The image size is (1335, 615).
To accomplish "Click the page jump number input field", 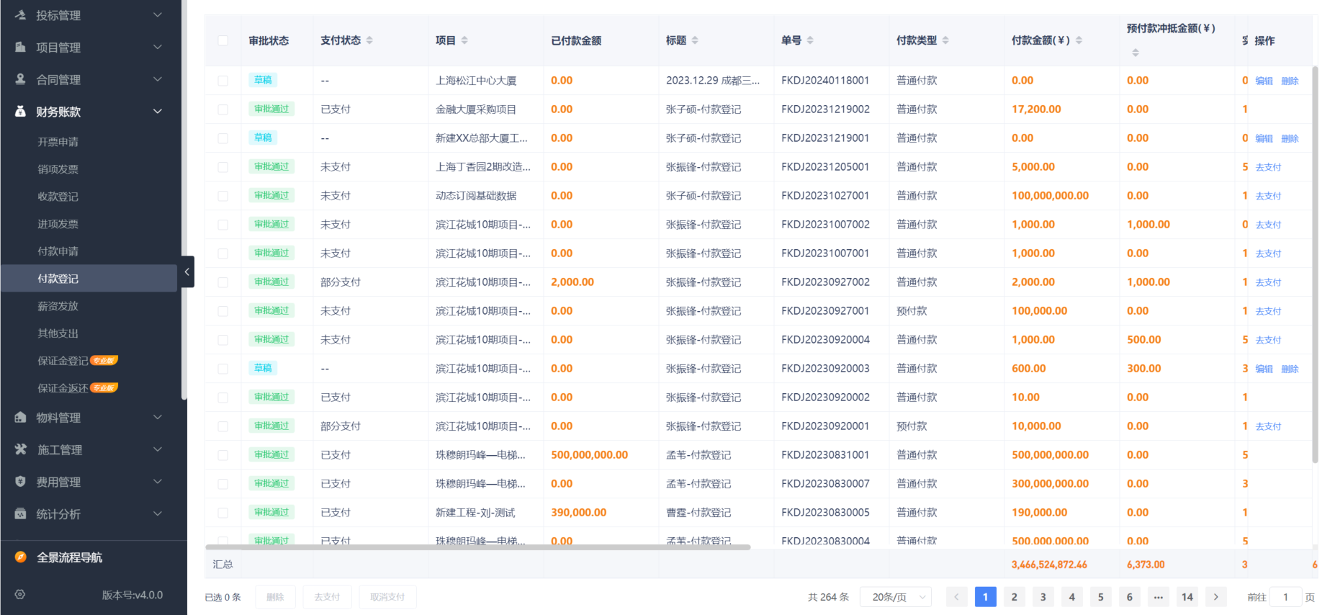I will tap(1285, 597).
